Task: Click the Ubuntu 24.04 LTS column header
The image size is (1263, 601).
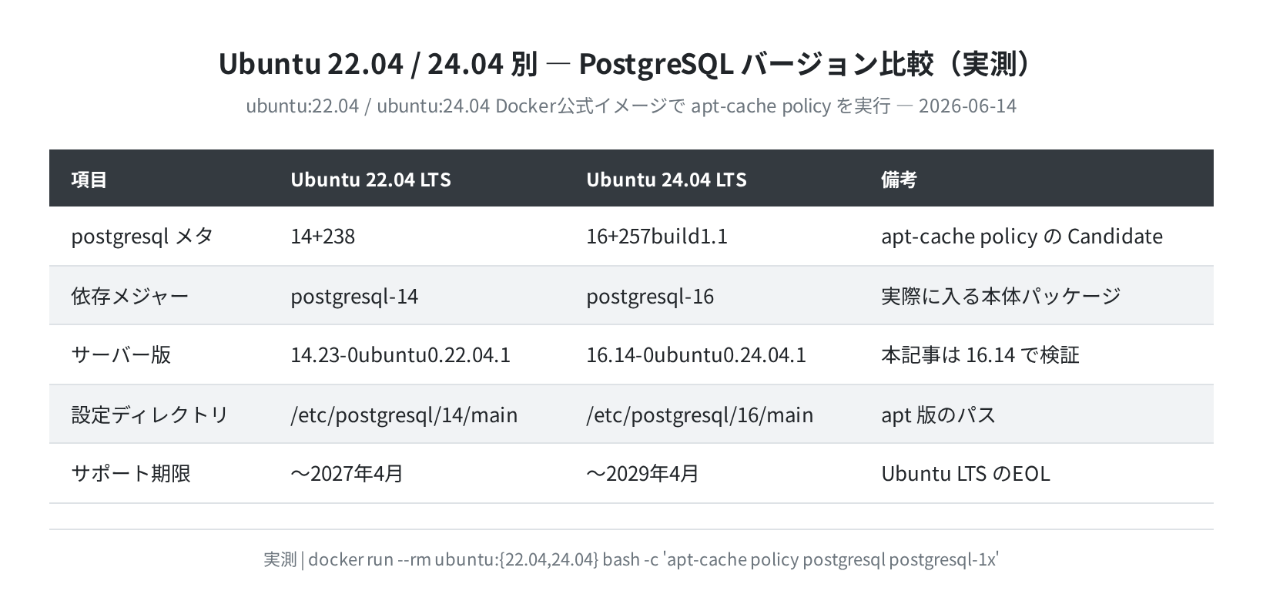Action: coord(666,180)
